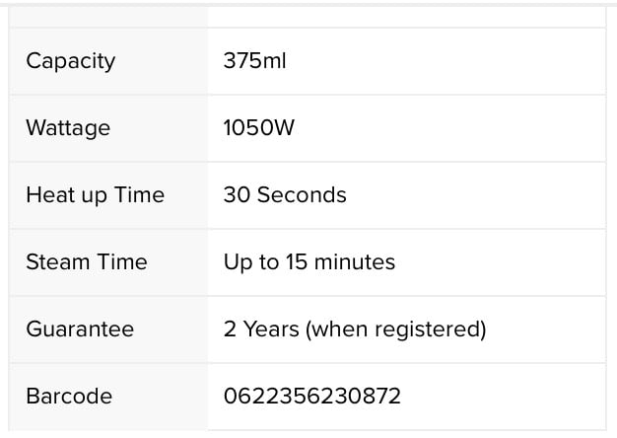The image size is (617, 438).
Task: Click the 1050W wattage value
Action: click(259, 128)
